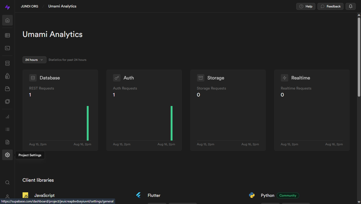Open the Auth card title

(129, 78)
